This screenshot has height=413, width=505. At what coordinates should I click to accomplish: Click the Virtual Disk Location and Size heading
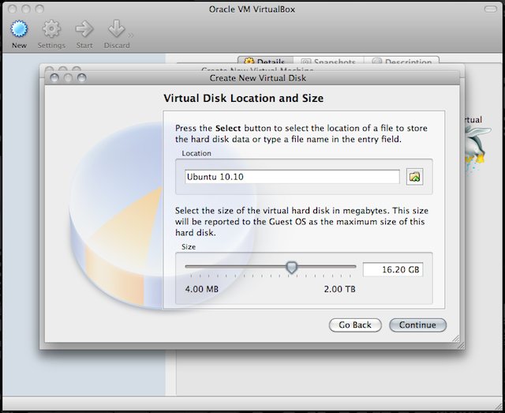click(x=244, y=99)
